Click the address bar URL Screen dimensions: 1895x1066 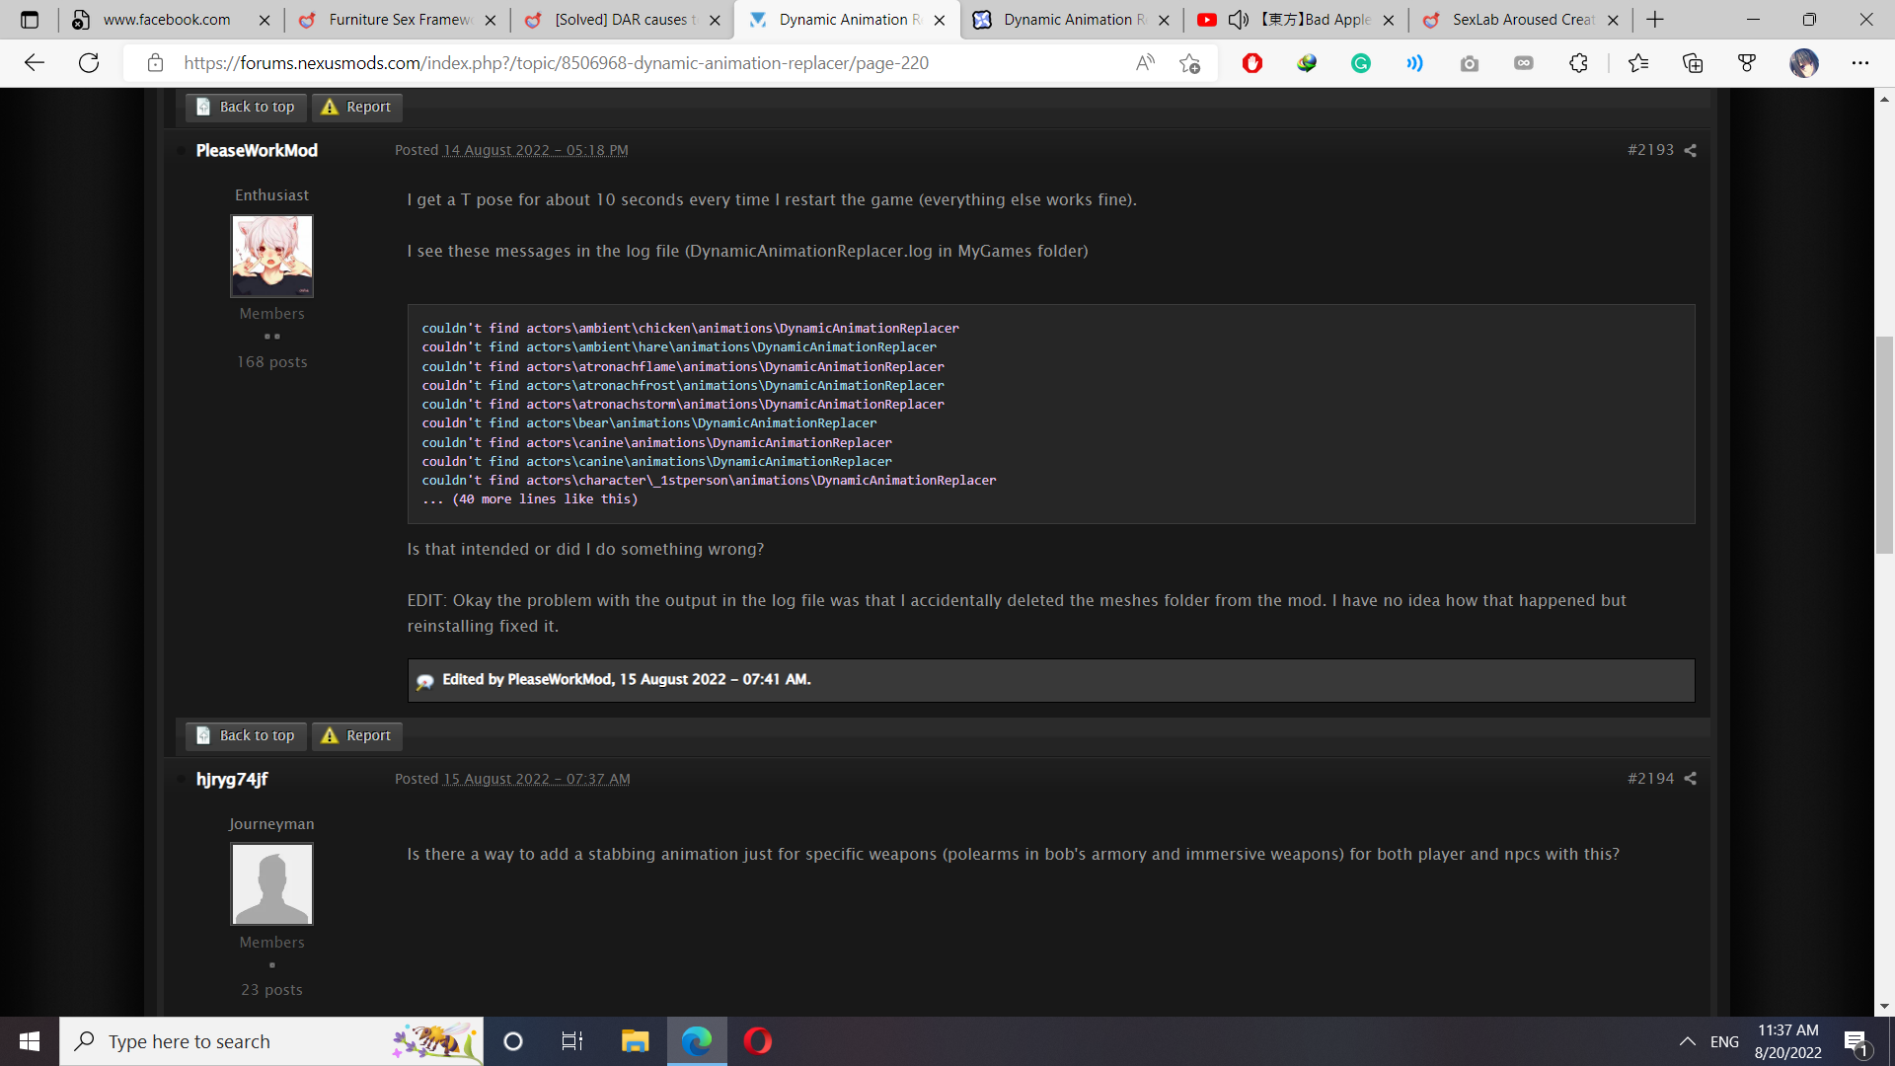point(556,63)
